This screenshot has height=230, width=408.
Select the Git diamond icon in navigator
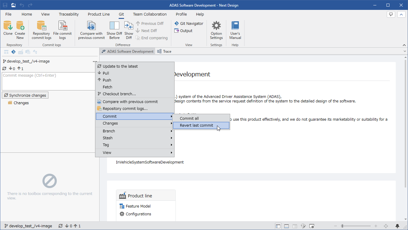13,52
